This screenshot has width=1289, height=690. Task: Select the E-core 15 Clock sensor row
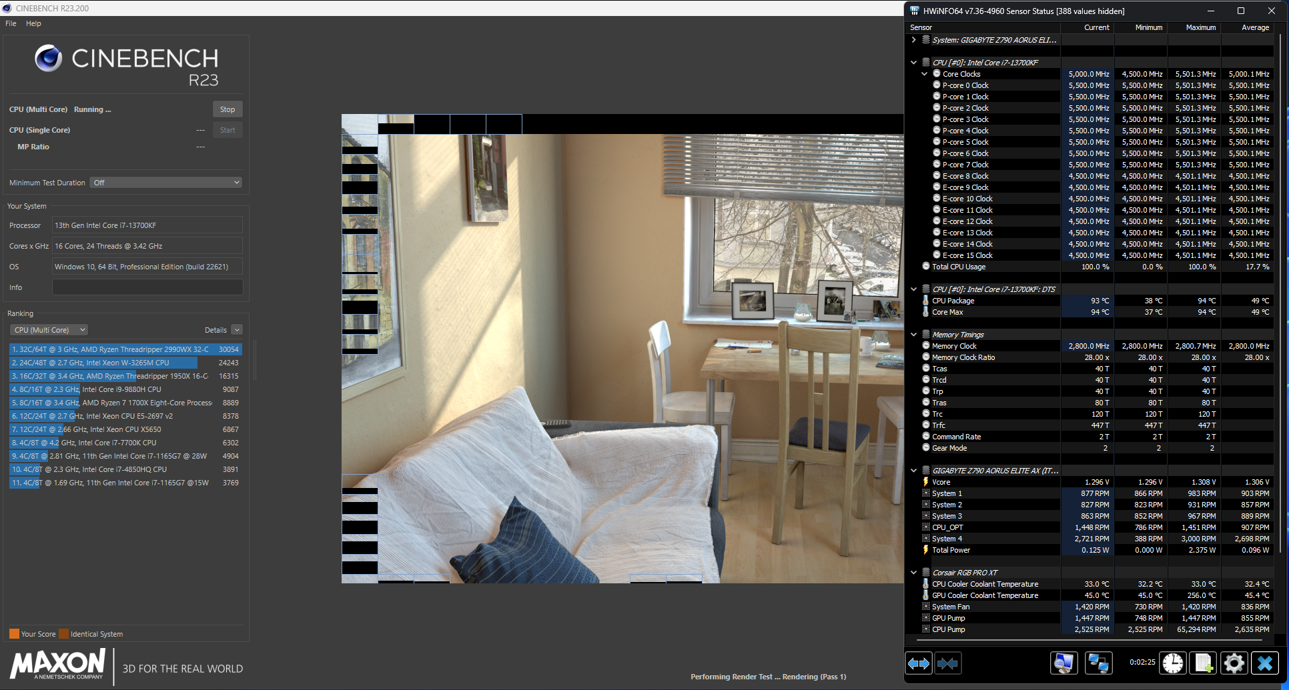1091,255
